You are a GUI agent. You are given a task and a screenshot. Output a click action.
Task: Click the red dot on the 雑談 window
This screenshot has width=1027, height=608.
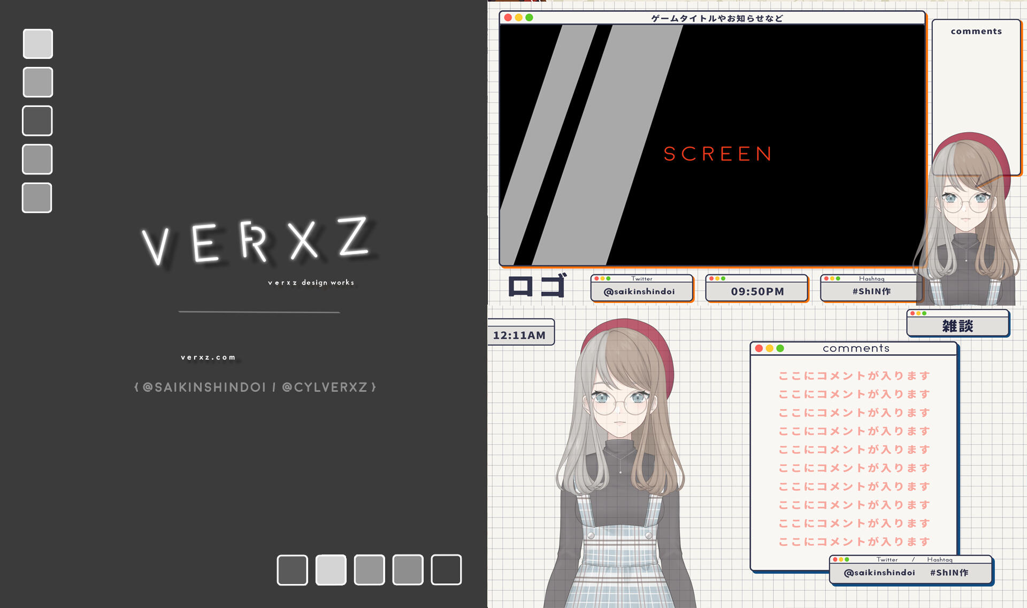(x=913, y=314)
